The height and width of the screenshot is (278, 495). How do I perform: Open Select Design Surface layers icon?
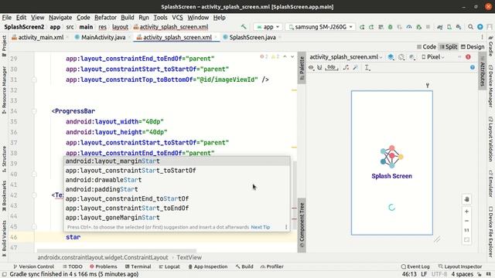(x=391, y=57)
